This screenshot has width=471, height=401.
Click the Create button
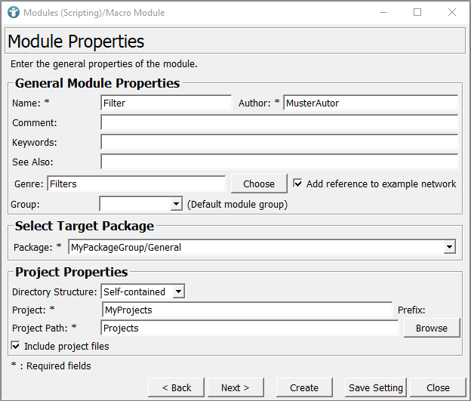tap(304, 387)
